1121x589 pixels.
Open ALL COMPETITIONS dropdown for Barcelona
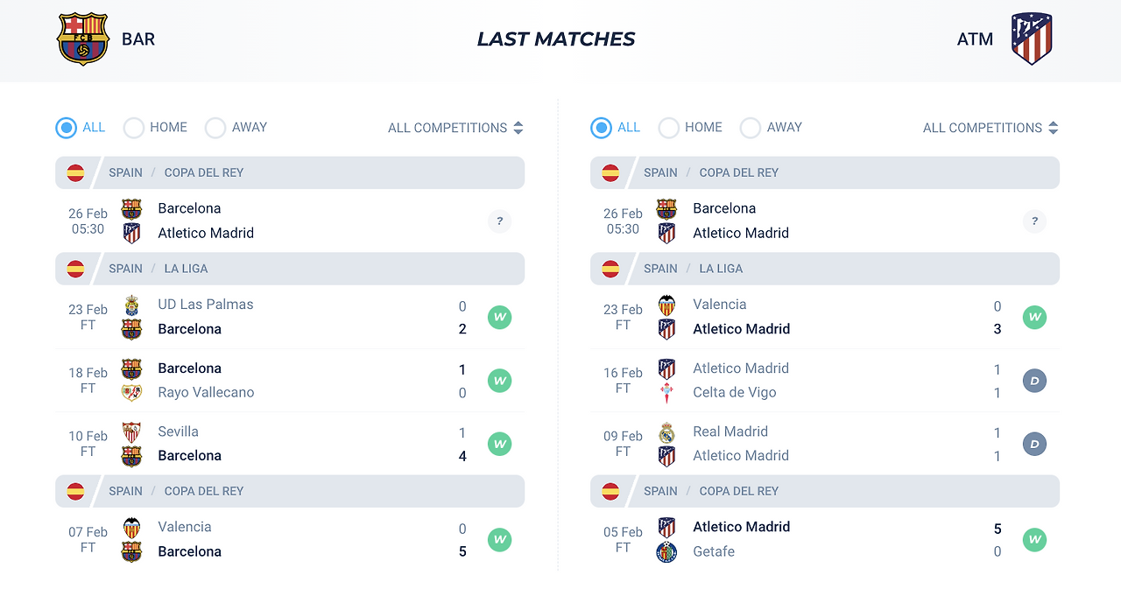pos(455,128)
